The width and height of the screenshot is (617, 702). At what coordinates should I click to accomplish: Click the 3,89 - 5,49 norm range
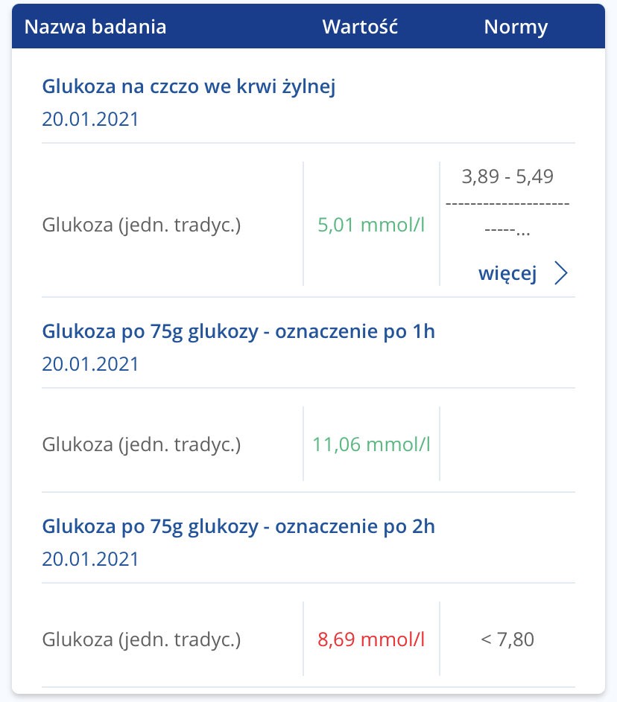tap(507, 177)
